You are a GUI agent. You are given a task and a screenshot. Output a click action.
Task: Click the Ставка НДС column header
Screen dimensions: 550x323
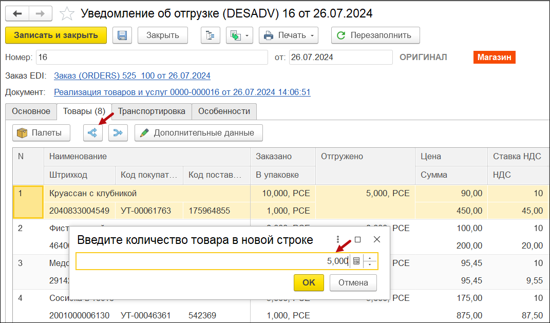click(518, 157)
